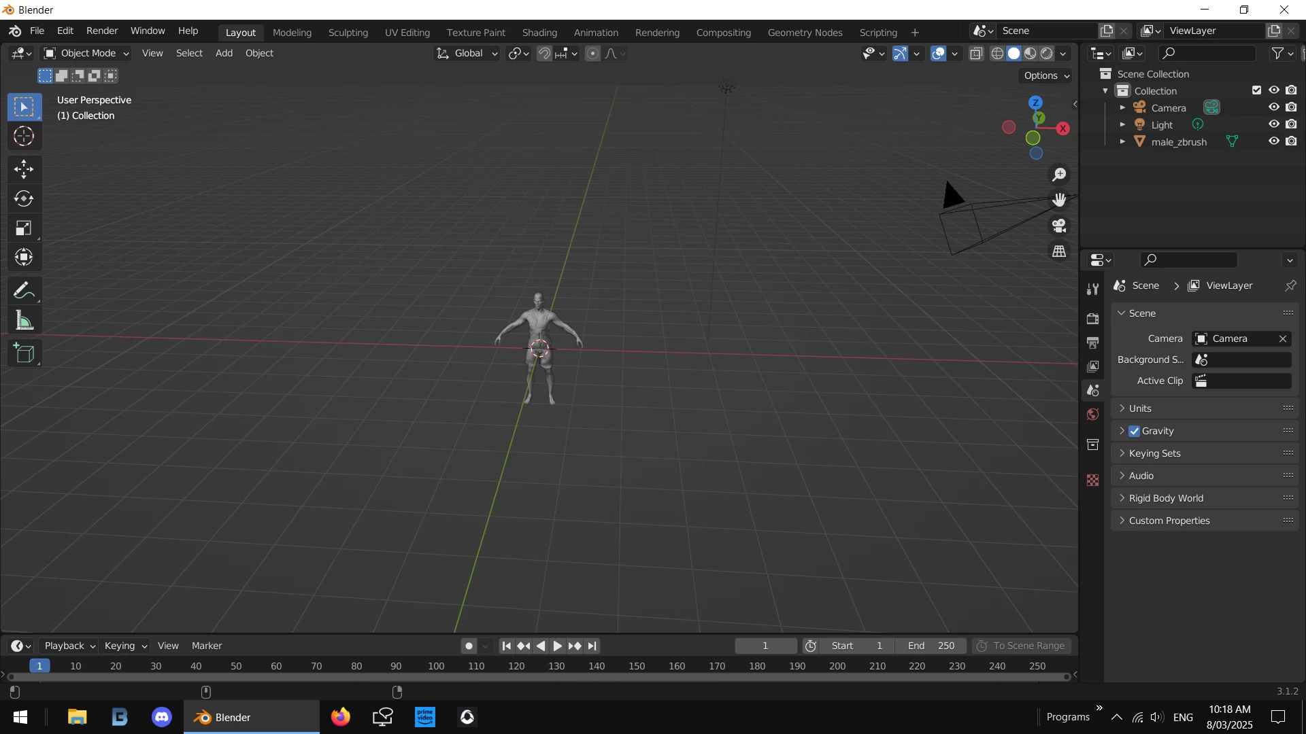Expand the Rigid Body World panel
This screenshot has width=1306, height=734.
click(x=1166, y=498)
